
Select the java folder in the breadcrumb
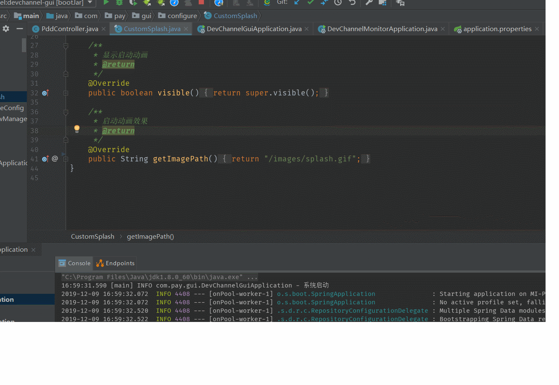(57, 16)
